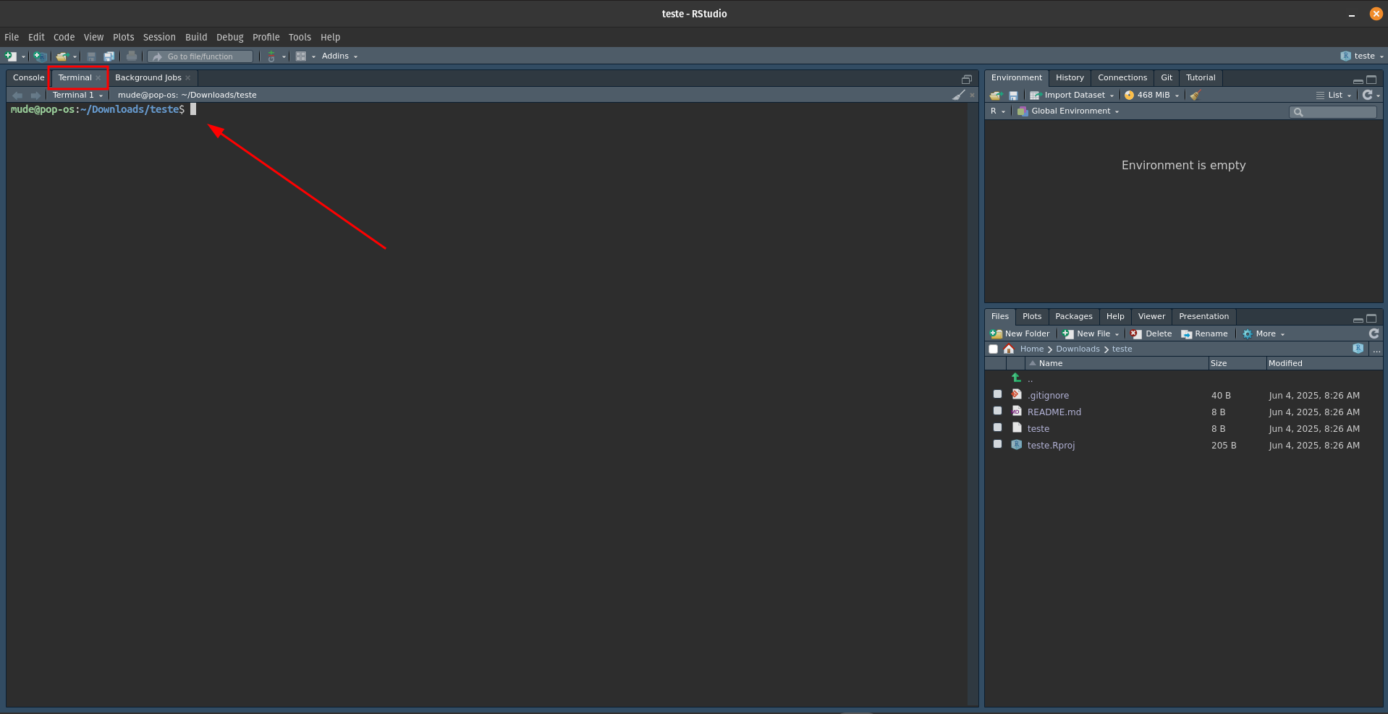The image size is (1388, 714).
Task: Select the teste.Rproj checkbox
Action: 997,445
